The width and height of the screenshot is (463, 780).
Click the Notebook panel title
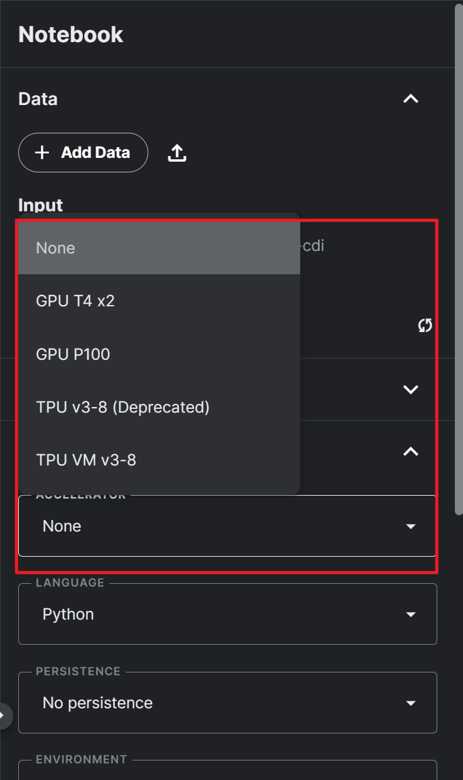coord(70,34)
